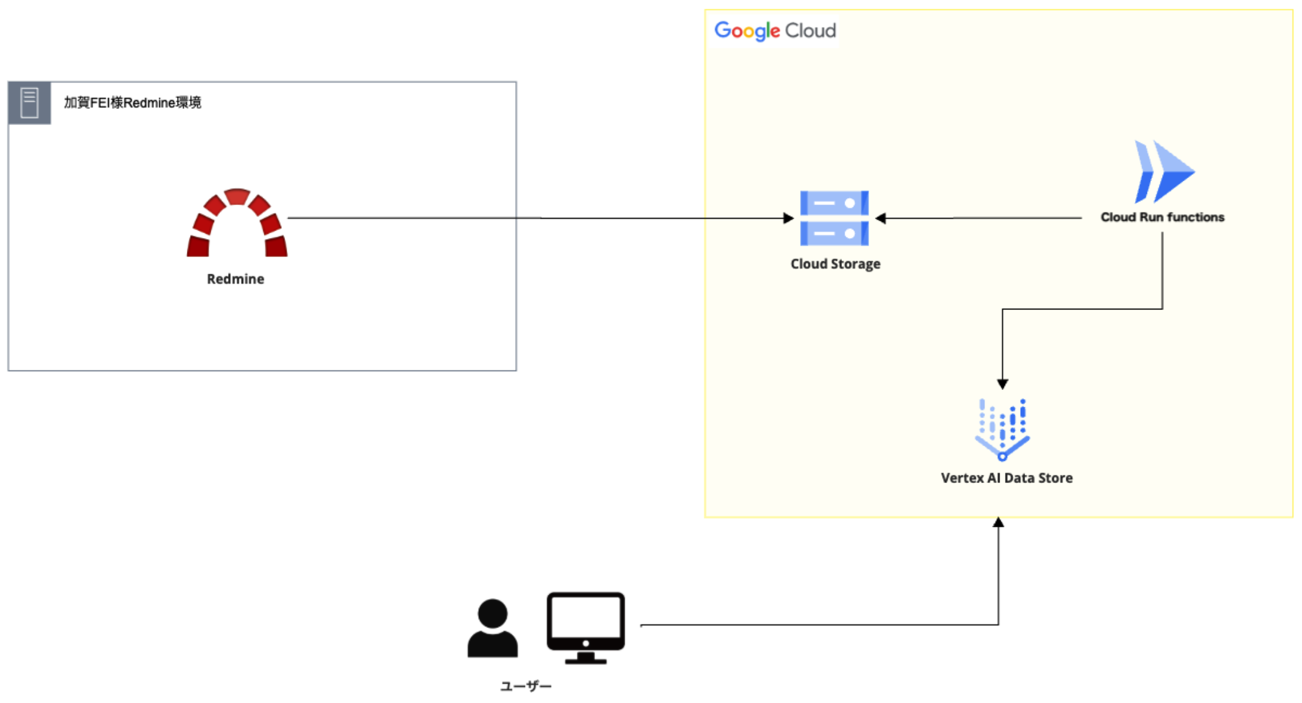The image size is (1302, 703).
Task: Click the red Redmine arch icon
Action: click(x=237, y=222)
